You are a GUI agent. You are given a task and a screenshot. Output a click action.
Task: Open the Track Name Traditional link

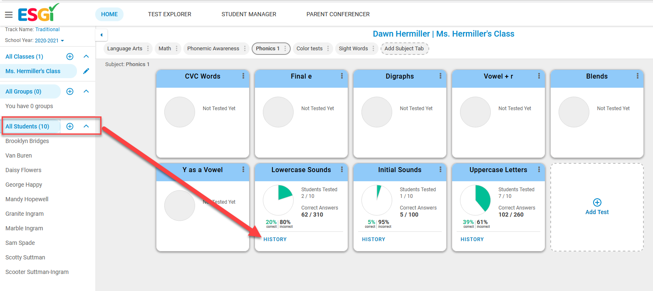coord(47,30)
